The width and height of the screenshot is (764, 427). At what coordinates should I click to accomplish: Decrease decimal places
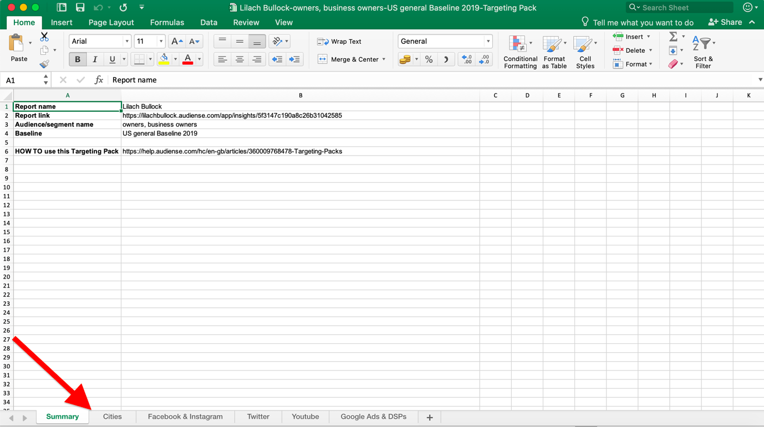pos(484,59)
